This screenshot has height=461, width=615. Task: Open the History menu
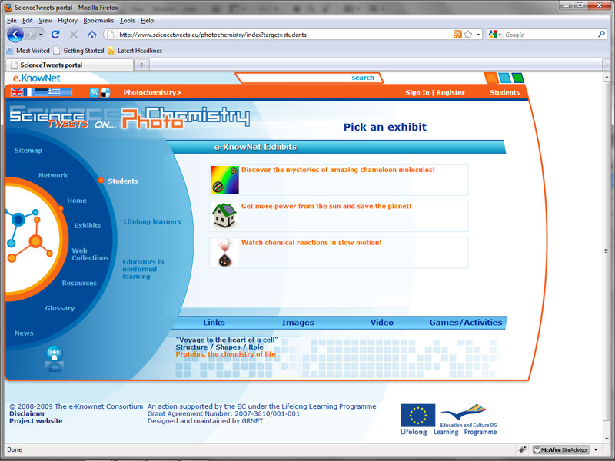pos(68,21)
